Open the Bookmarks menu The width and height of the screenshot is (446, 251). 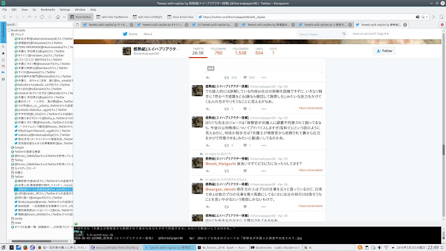[48, 9]
